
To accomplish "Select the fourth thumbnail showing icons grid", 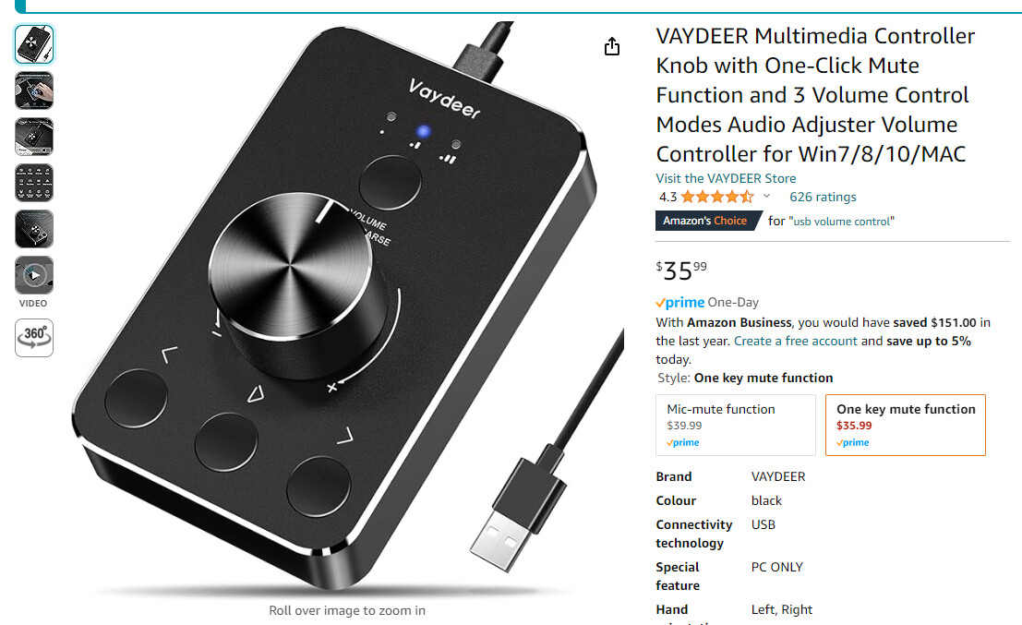I will pyautogui.click(x=34, y=183).
